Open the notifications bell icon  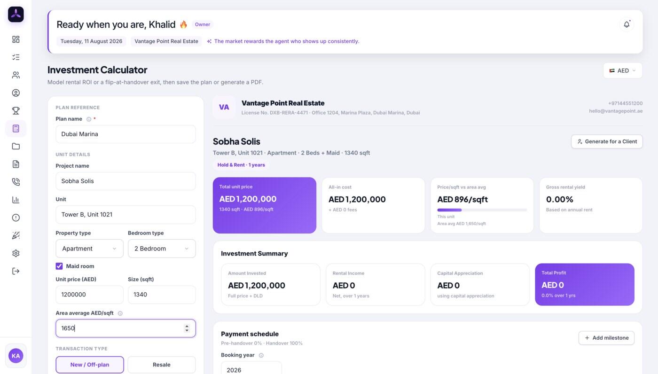coord(627,24)
